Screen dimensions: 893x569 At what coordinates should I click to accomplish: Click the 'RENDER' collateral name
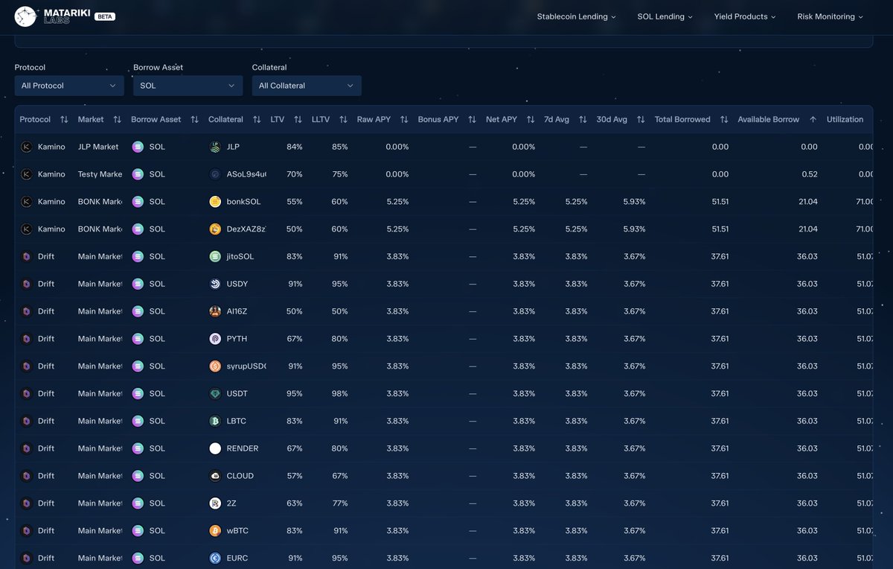point(243,448)
